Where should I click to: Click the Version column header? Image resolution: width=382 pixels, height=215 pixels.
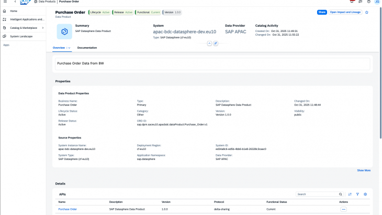[166, 202]
